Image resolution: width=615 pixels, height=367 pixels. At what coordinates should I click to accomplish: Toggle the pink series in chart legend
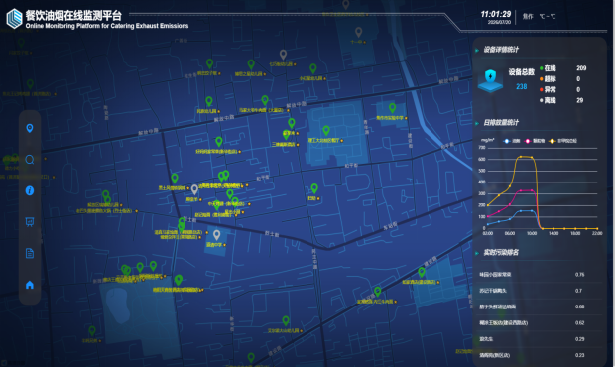[x=535, y=141]
